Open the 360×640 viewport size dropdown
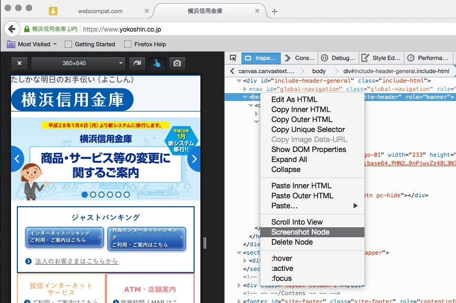 78,63
